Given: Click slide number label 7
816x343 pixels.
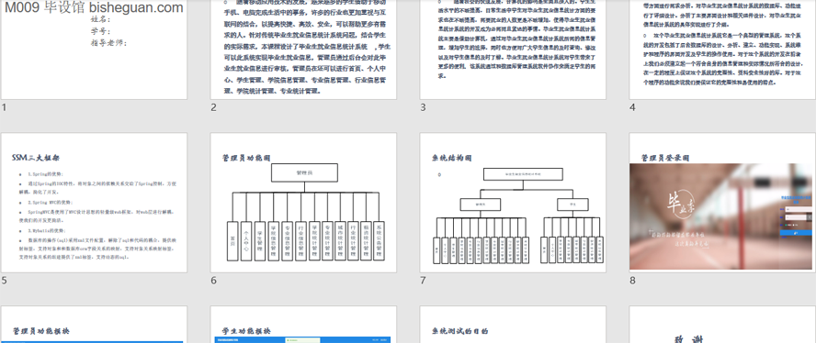Looking at the screenshot, I should coord(423,281).
